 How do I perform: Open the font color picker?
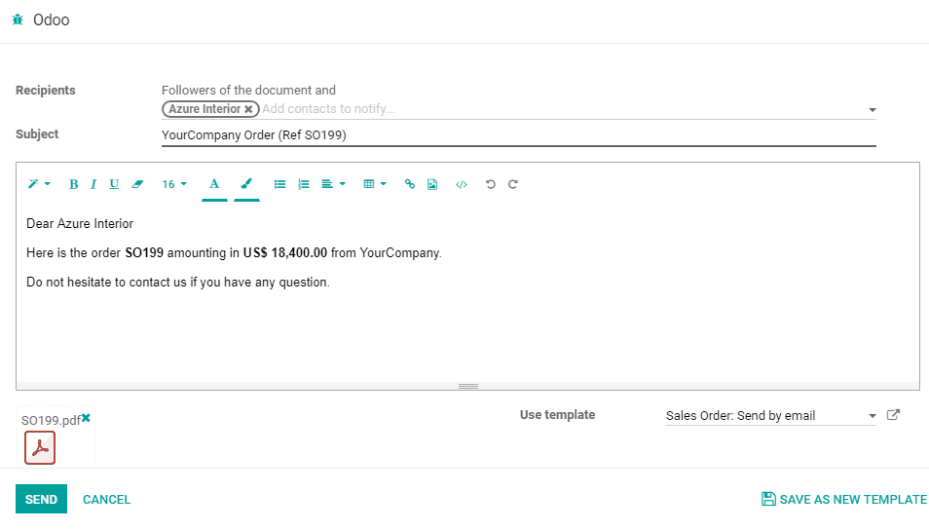[214, 184]
